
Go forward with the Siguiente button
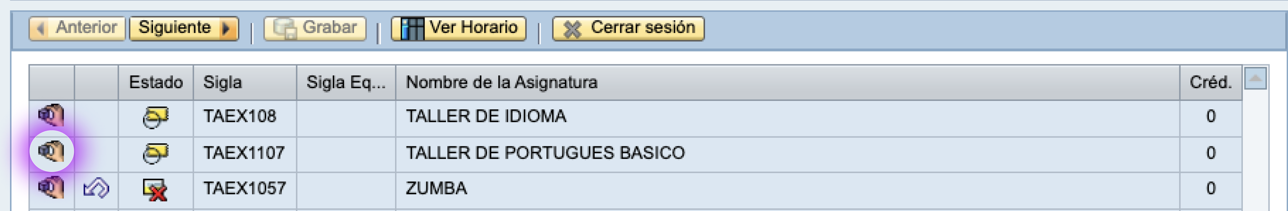(x=184, y=28)
